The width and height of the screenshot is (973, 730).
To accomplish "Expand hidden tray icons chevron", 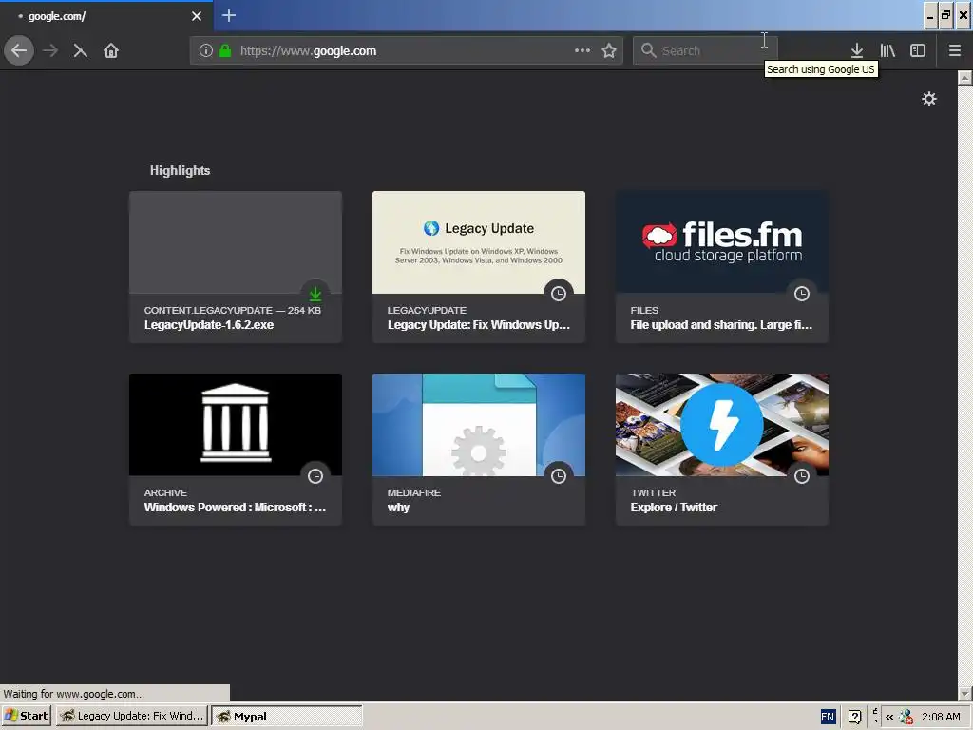I will pyautogui.click(x=889, y=717).
